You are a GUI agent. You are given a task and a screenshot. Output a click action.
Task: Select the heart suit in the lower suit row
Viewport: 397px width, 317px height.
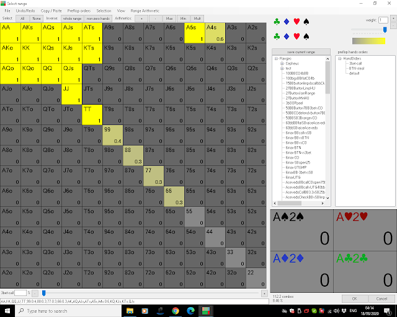click(297, 37)
